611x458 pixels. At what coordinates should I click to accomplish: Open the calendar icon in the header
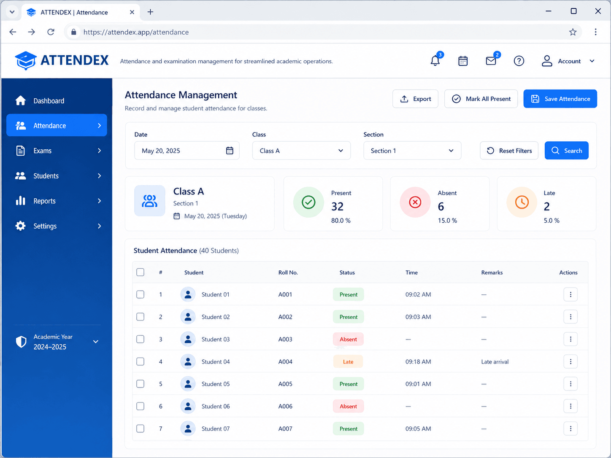click(x=463, y=61)
